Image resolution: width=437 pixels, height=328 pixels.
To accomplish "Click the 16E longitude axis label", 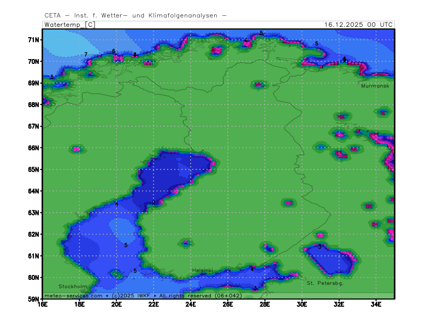I will tap(43, 304).
